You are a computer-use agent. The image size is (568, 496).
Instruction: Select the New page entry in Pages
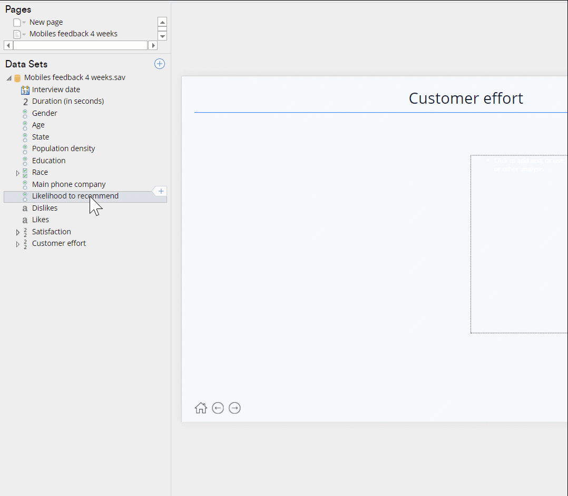click(x=46, y=22)
